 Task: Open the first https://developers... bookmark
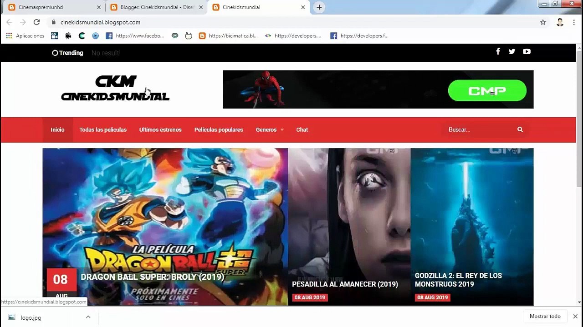click(x=293, y=35)
